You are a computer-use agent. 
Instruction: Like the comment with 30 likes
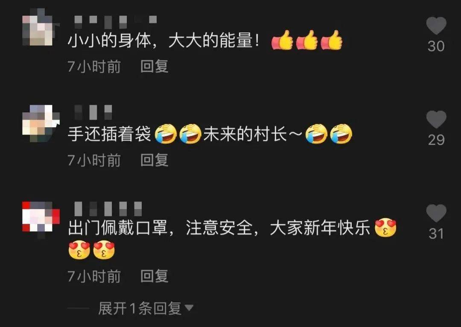pyautogui.click(x=436, y=26)
